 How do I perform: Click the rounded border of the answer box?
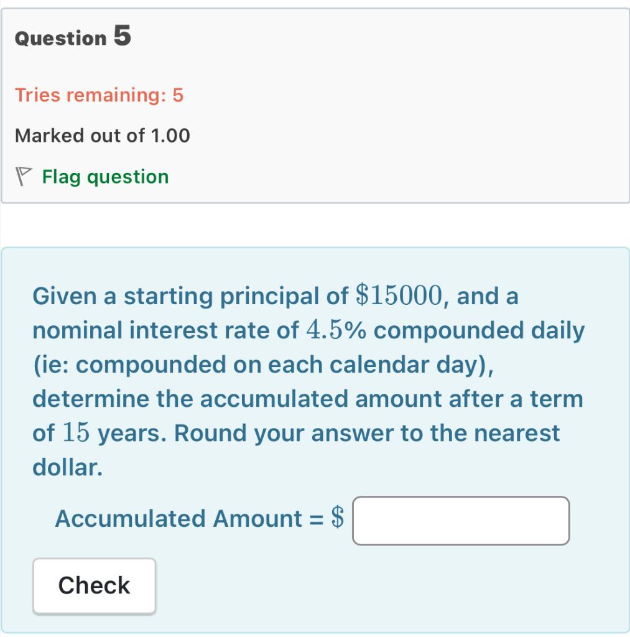tap(462, 498)
